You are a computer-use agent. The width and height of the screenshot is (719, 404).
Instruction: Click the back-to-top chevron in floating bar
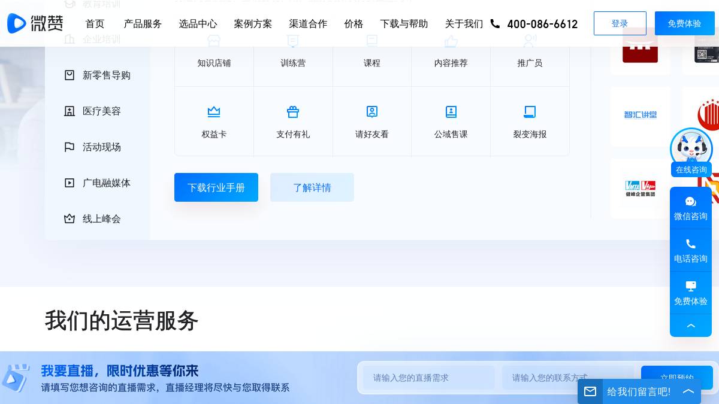coord(691,326)
